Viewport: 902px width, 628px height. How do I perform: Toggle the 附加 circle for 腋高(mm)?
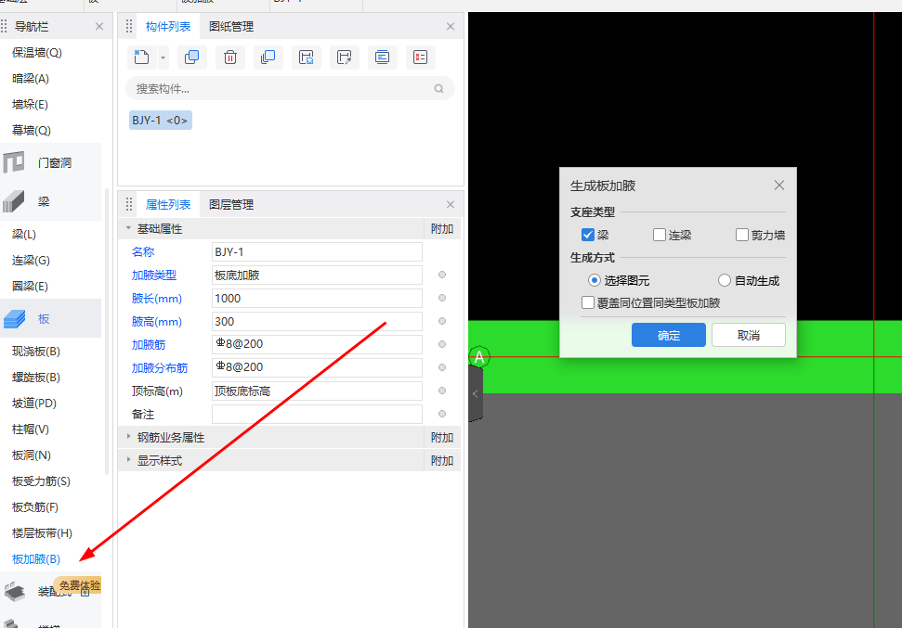pyautogui.click(x=442, y=321)
